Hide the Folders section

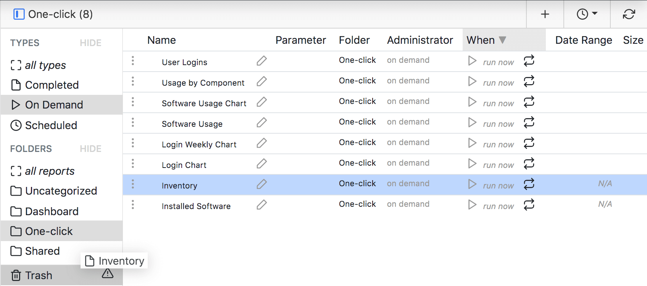(x=90, y=149)
